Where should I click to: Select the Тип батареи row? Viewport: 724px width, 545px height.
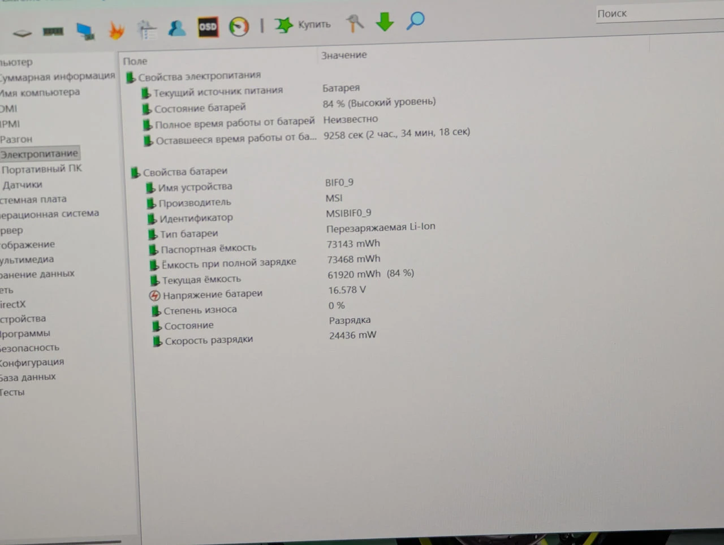189,233
